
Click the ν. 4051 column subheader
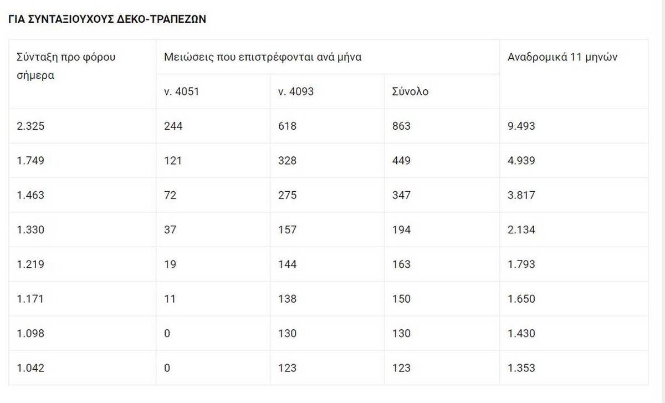coord(181,91)
